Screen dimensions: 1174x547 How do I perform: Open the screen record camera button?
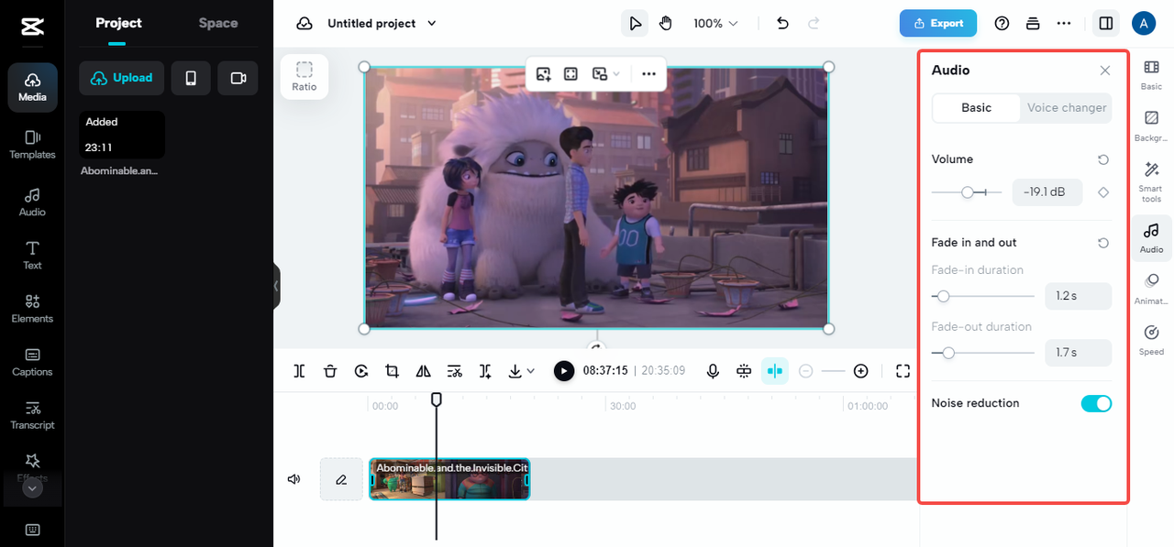238,78
